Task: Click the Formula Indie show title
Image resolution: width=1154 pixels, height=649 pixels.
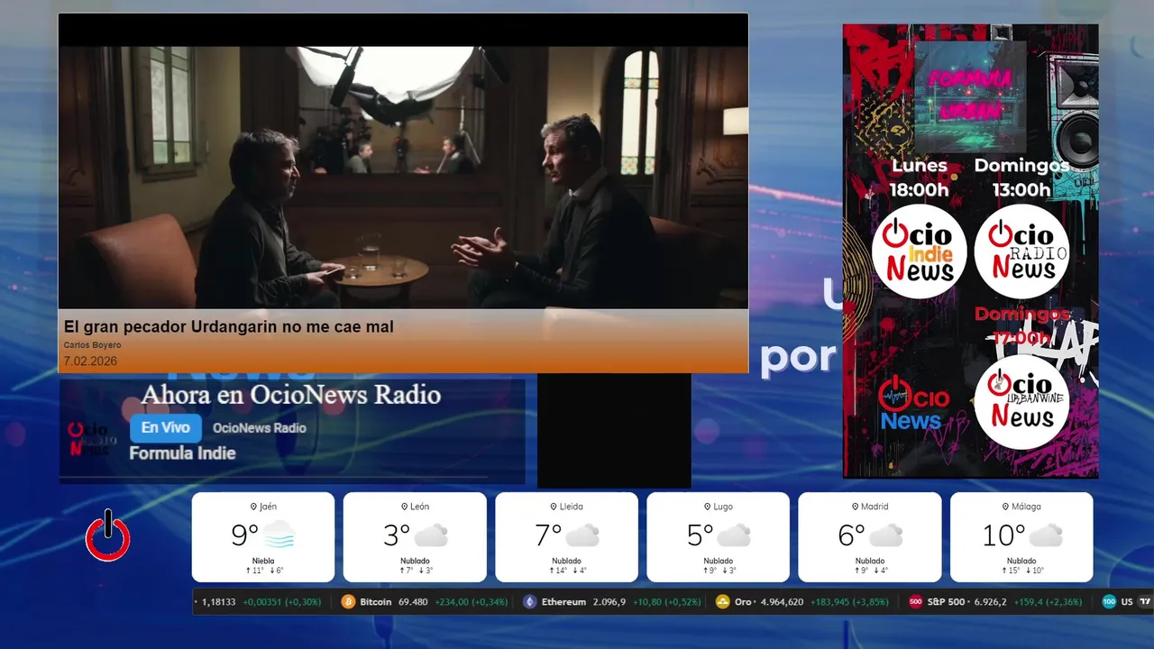Action: point(182,453)
